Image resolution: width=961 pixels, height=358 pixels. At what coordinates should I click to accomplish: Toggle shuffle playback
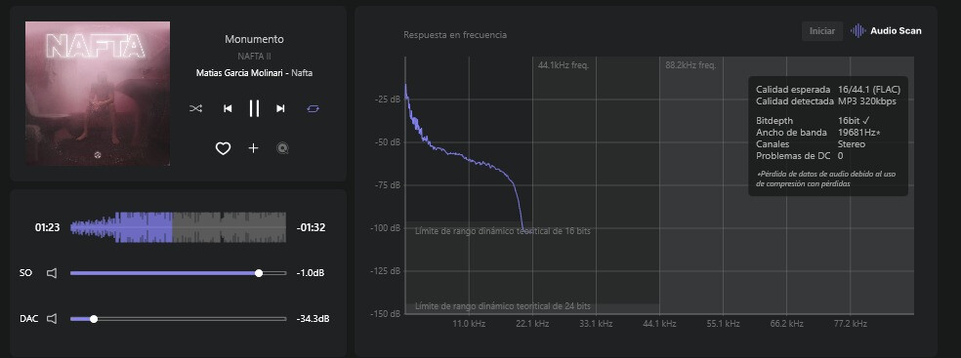(195, 108)
